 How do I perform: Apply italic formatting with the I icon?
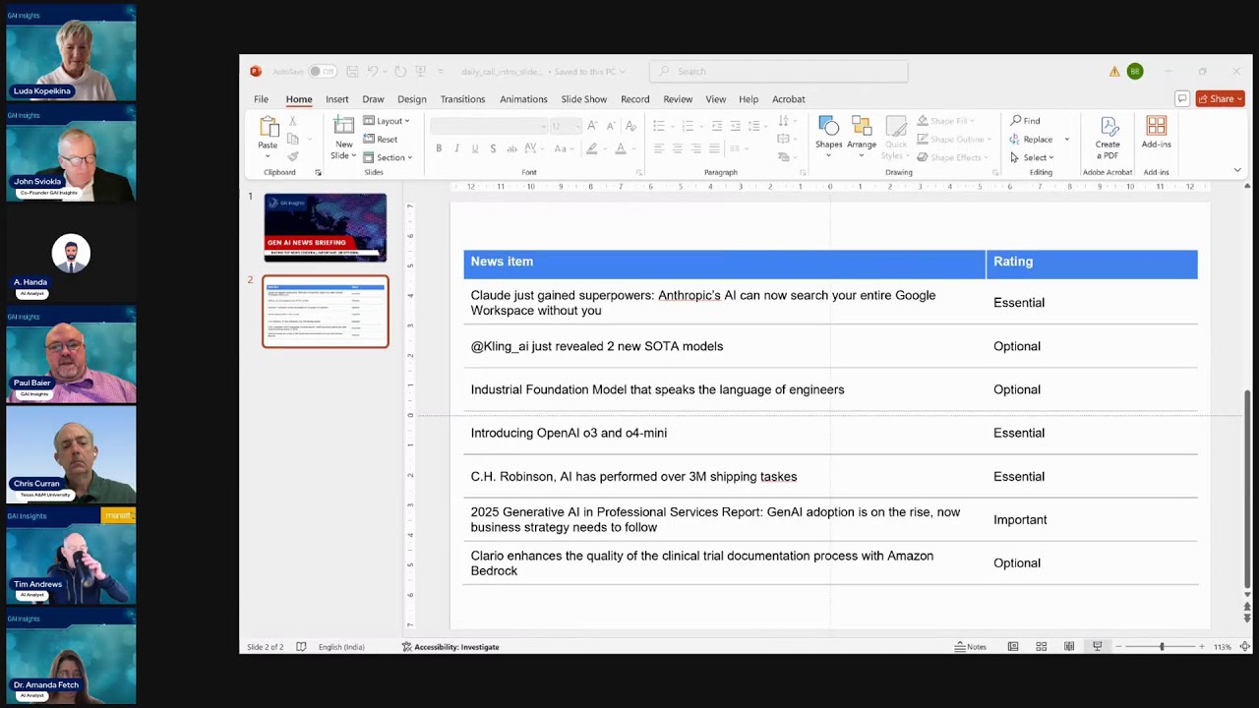[457, 148]
